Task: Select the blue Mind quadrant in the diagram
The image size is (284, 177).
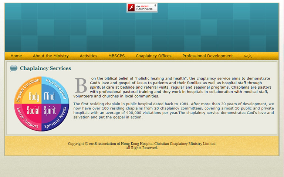Action: 49,97
